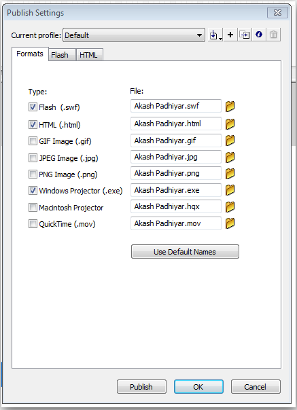This screenshot has width=297, height=410.
Task: Create a new profile with the plus icon
Action: (x=230, y=35)
